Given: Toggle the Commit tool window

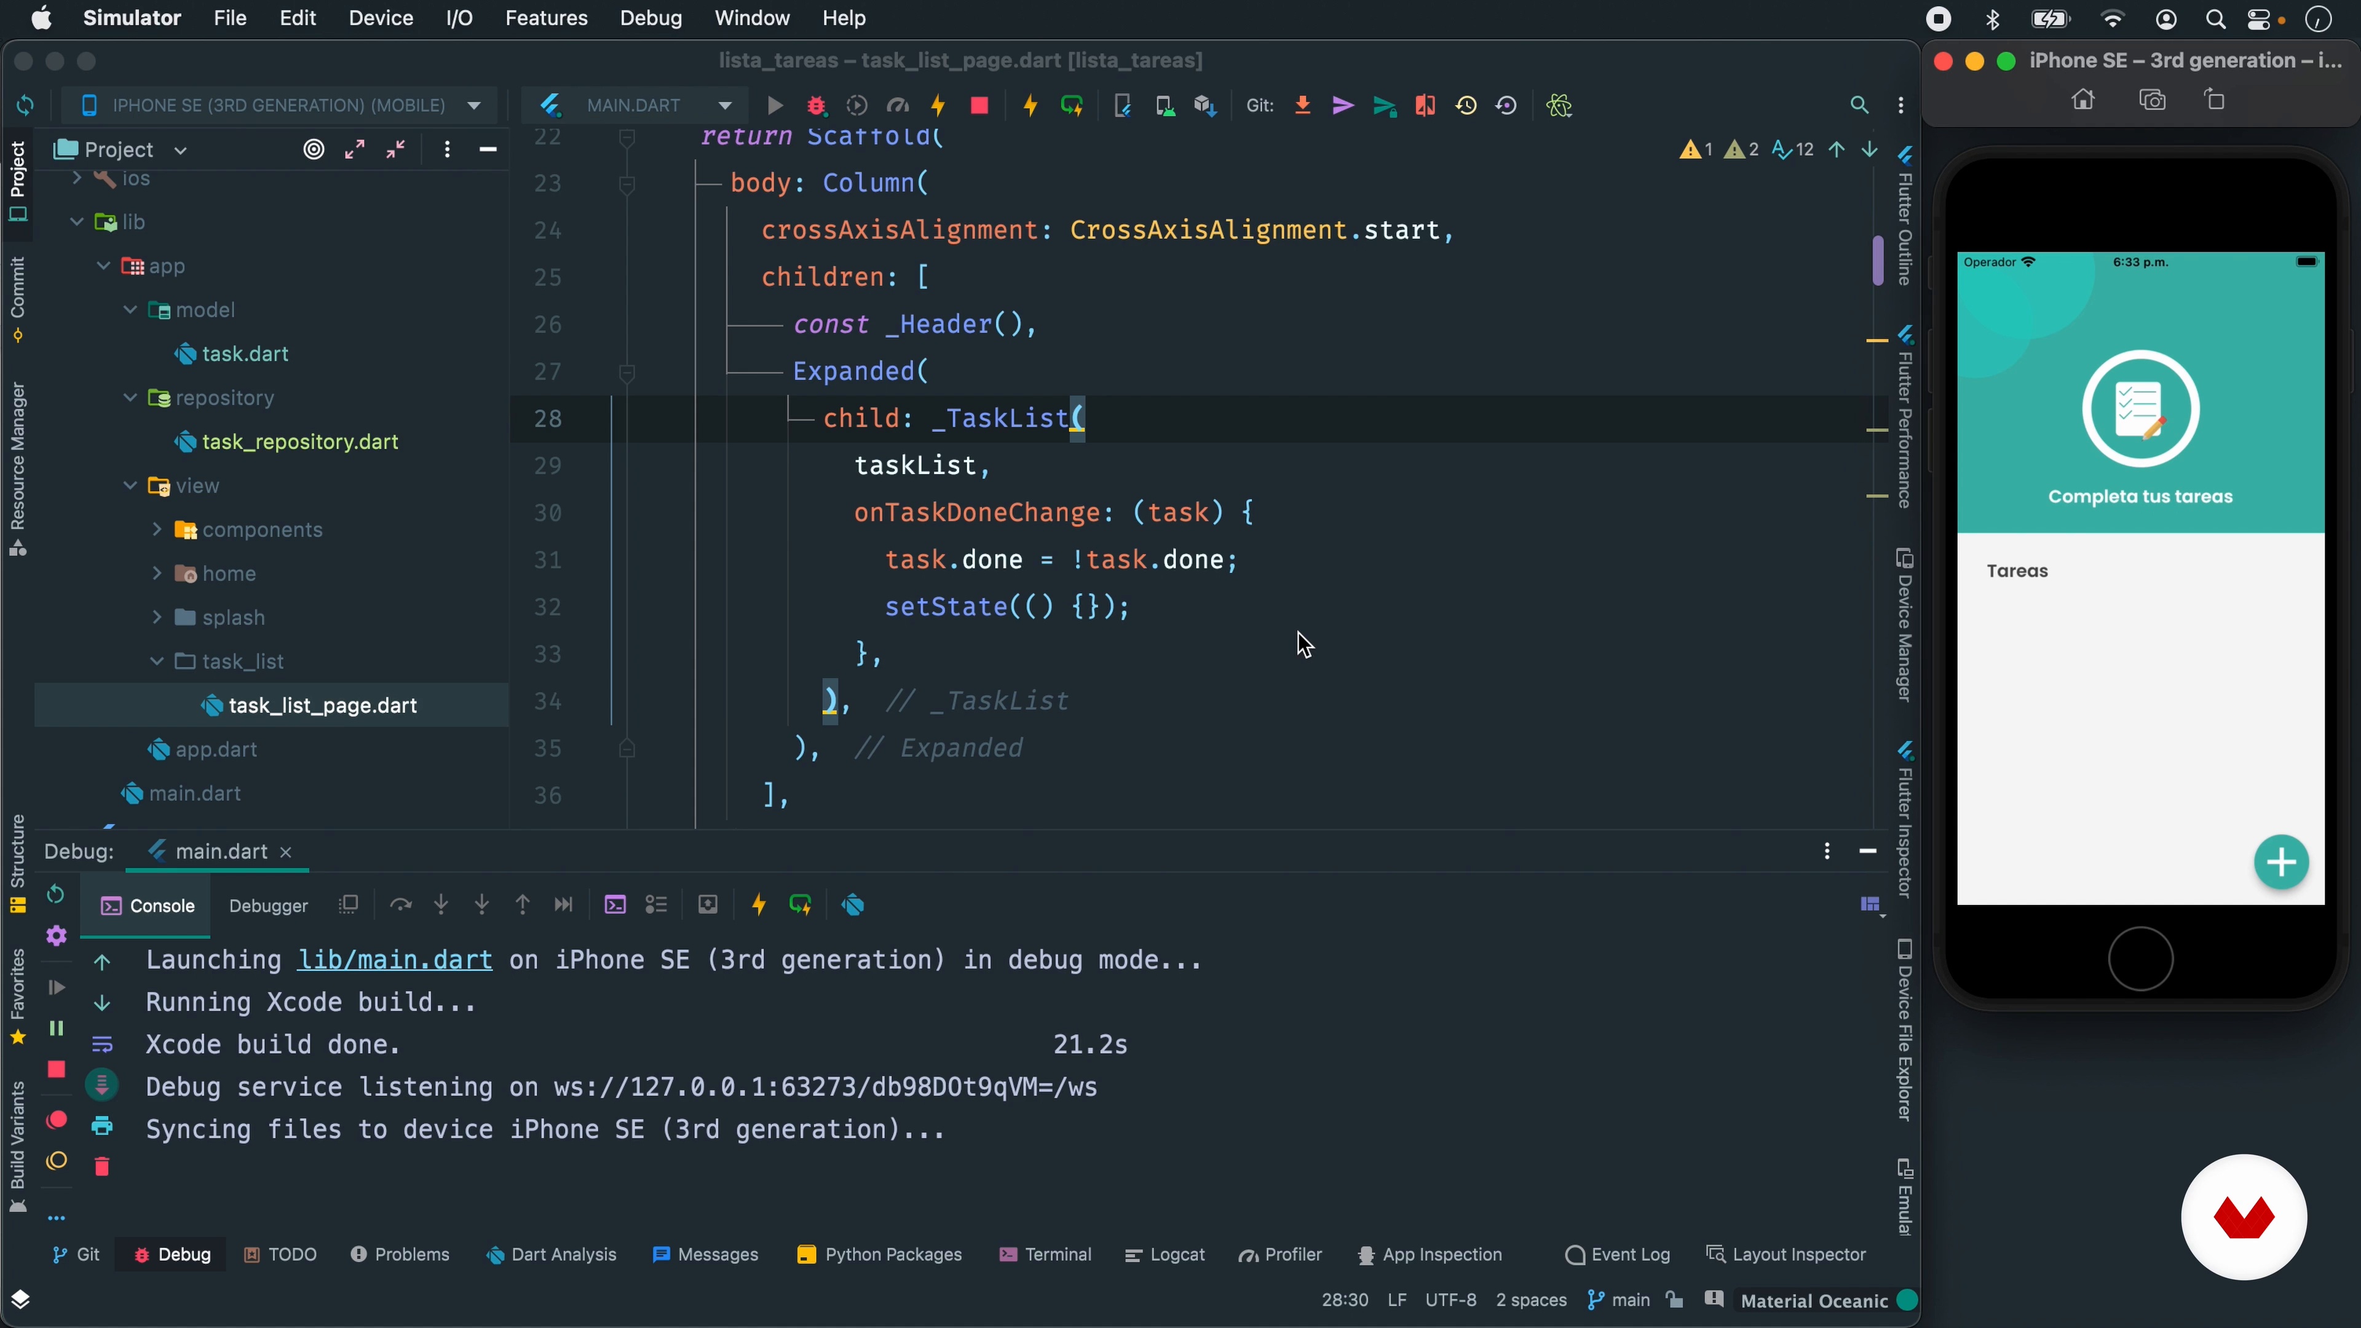Looking at the screenshot, I should pos(17,299).
